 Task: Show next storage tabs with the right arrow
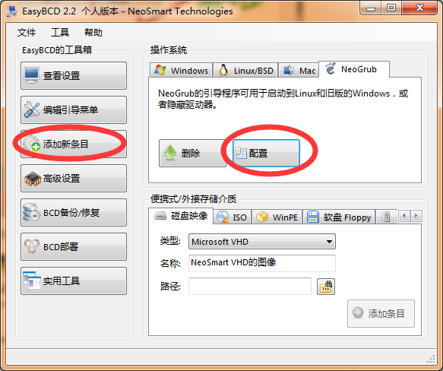coord(416,216)
